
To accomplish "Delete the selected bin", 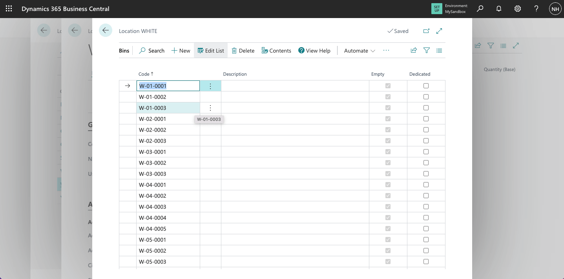I will coord(243,51).
